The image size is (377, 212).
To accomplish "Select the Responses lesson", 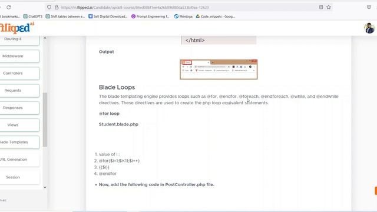I will 19,108.
